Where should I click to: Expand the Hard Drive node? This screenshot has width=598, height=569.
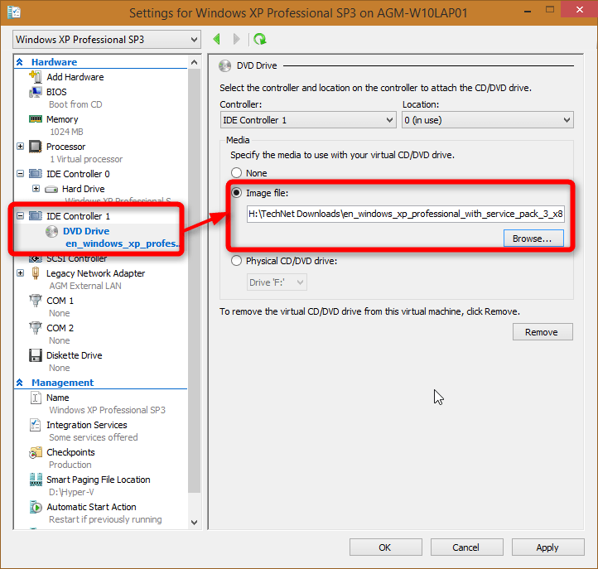pyautogui.click(x=36, y=189)
